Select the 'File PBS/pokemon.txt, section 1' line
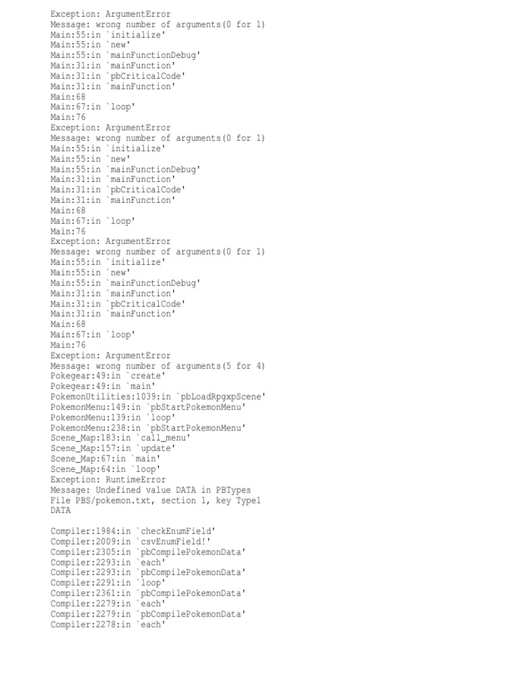The height and width of the screenshot is (690, 517). (156, 501)
